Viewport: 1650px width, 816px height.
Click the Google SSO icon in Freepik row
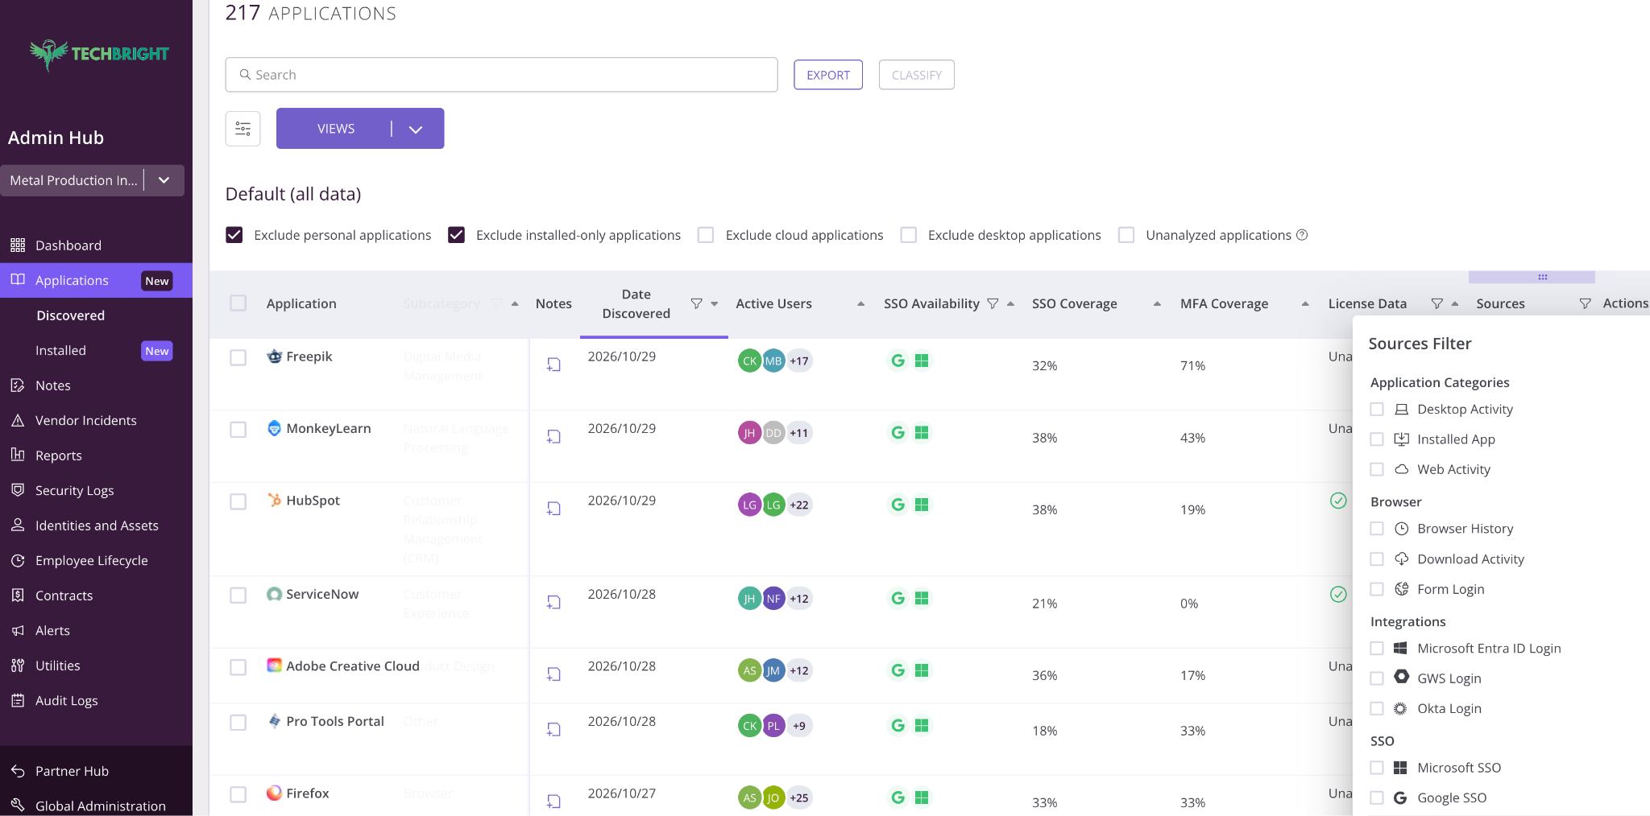tap(898, 361)
